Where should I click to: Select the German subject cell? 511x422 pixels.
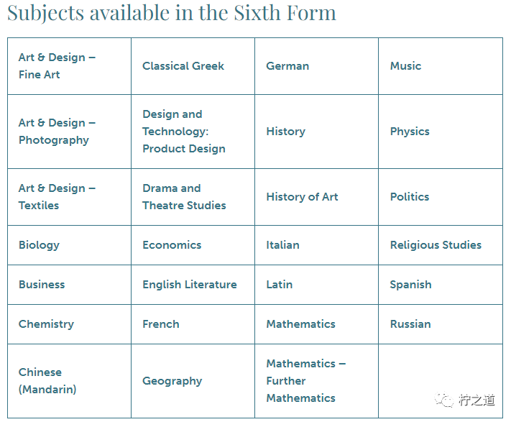click(x=287, y=66)
